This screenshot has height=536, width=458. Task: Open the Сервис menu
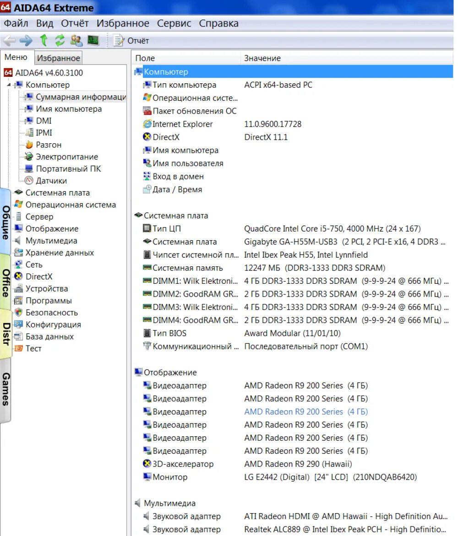click(x=174, y=23)
